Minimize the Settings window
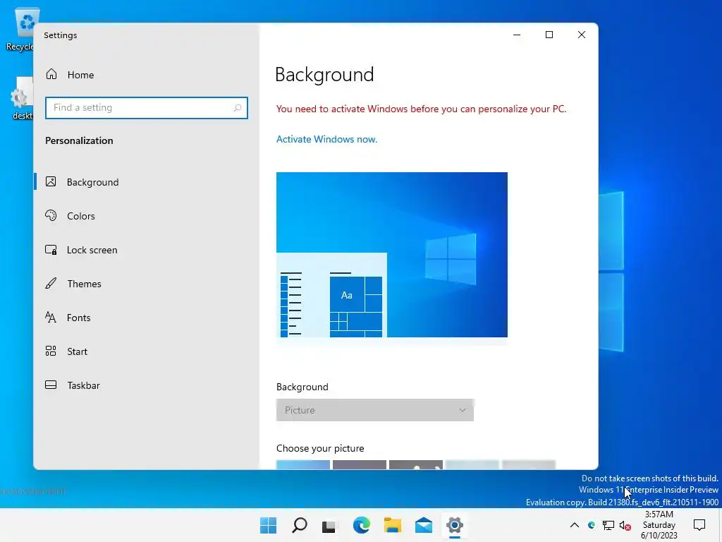The image size is (722, 542). (517, 35)
